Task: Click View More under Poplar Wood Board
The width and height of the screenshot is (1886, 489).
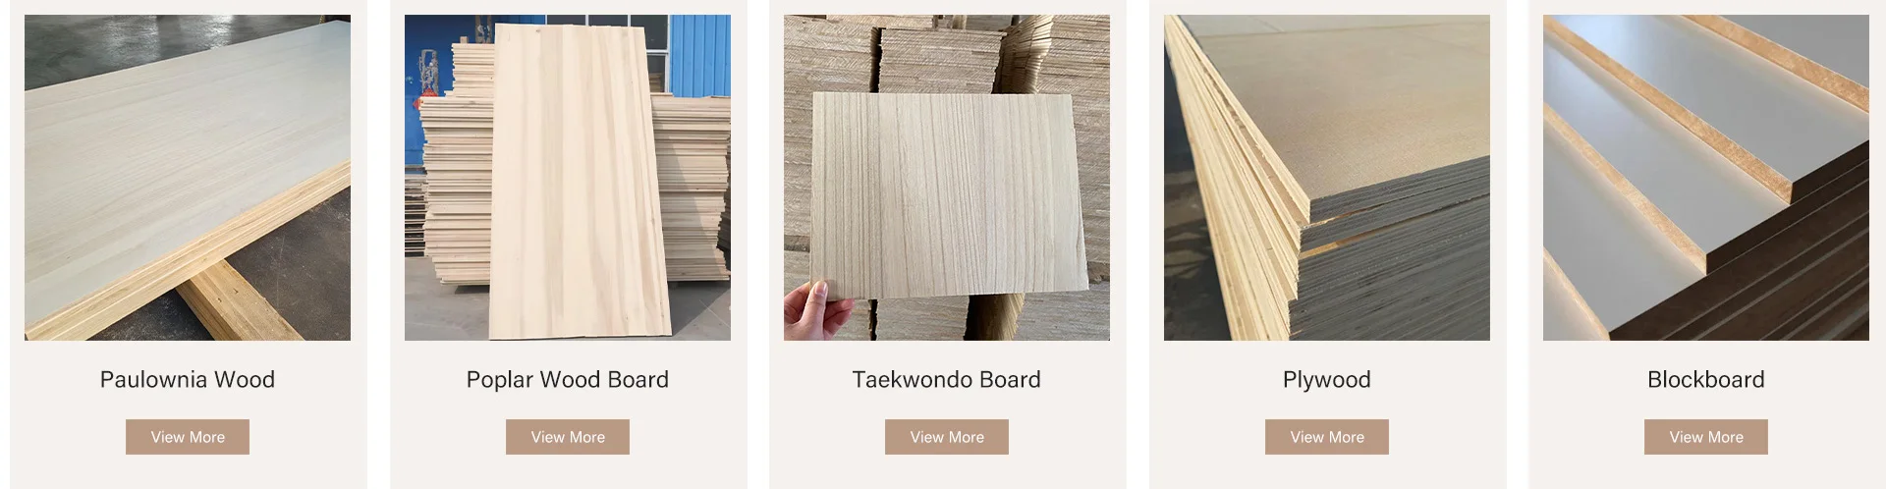Action: (x=568, y=437)
